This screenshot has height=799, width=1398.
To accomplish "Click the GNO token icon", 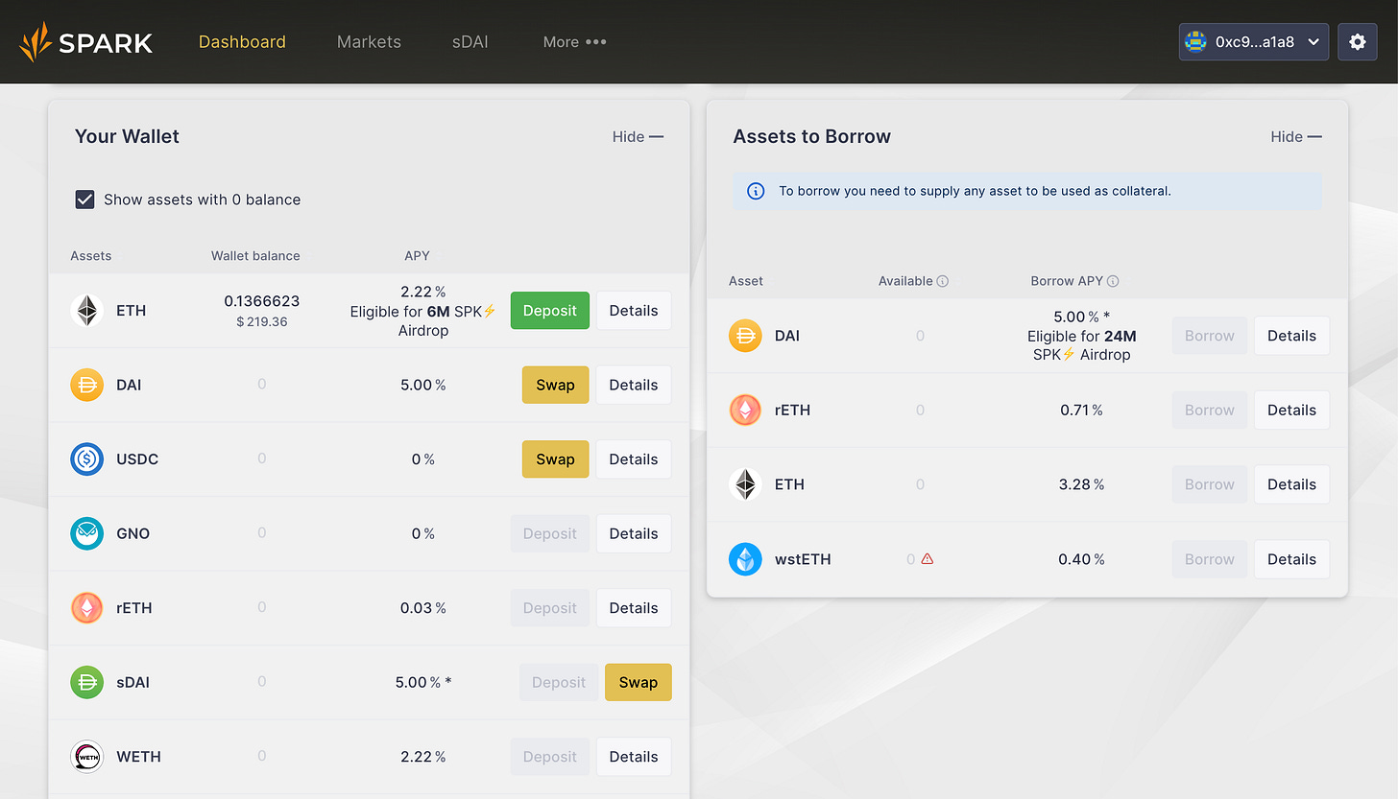I will pyautogui.click(x=87, y=533).
